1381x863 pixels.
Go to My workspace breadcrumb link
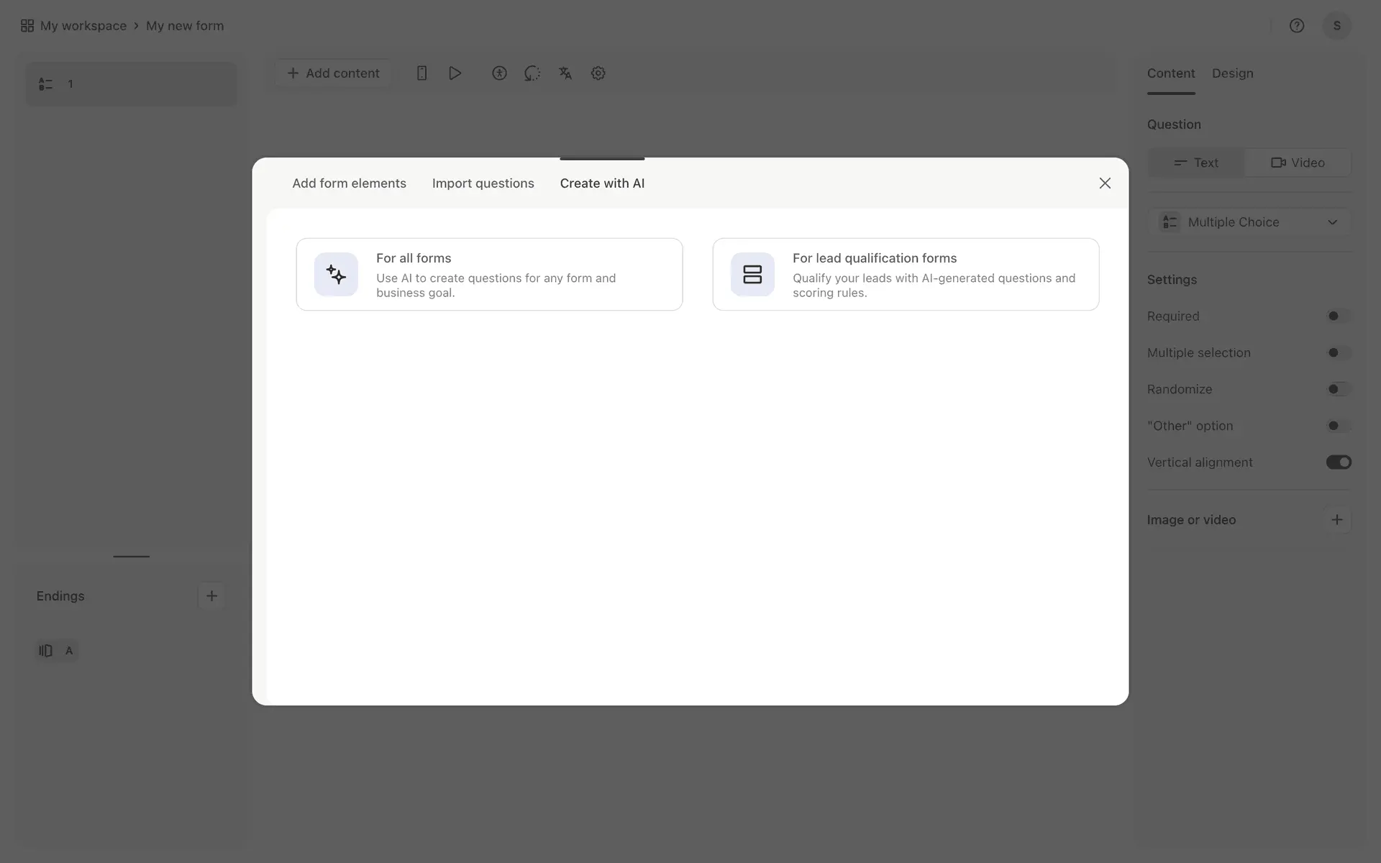click(83, 26)
